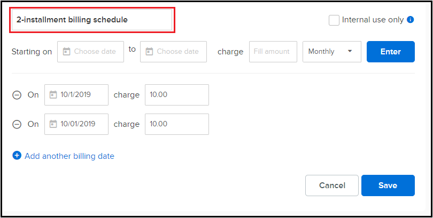433x218 pixels.
Task: Expand the Monthly frequency dropdown
Action: 332,52
